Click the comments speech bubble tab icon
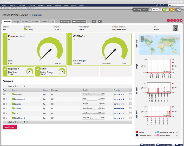 click(x=94, y=21)
